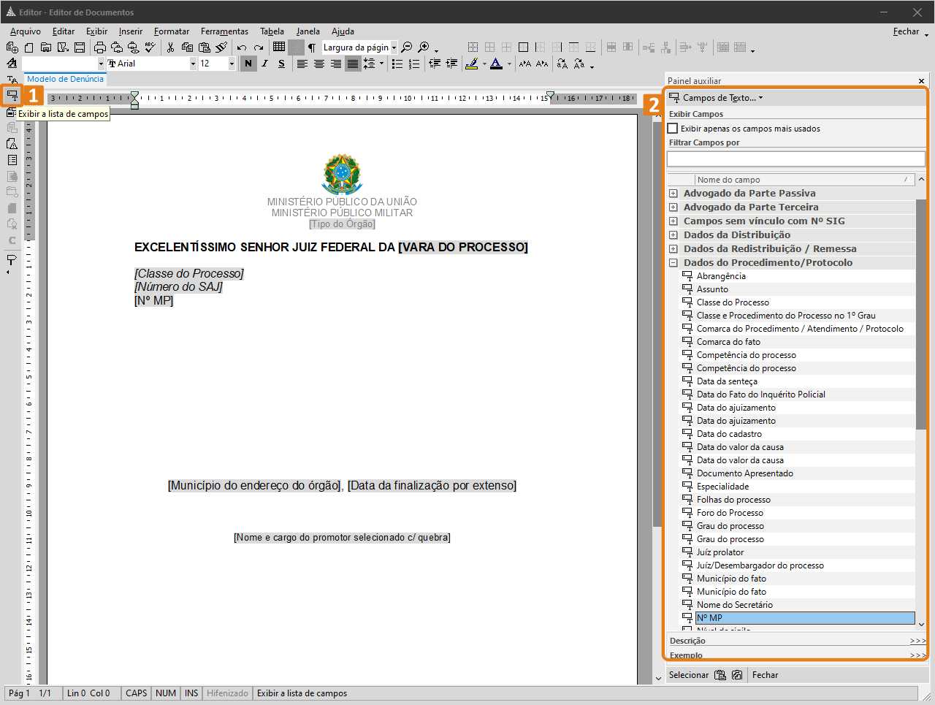Select the Nº MP field in list

tap(805, 618)
